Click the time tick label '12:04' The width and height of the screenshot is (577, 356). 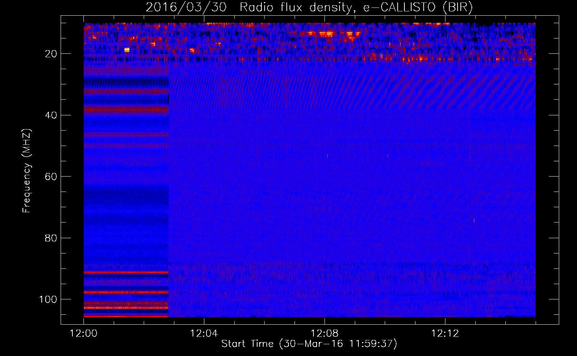[204, 334]
